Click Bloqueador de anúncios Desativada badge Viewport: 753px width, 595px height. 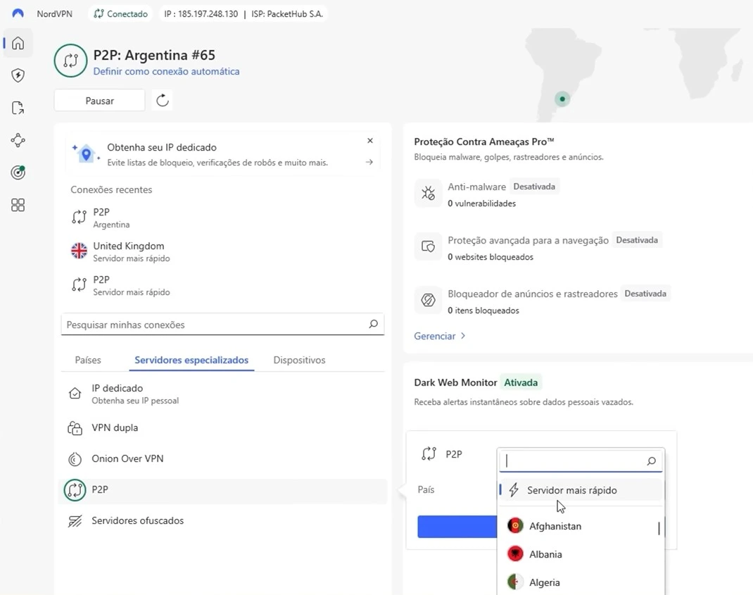(645, 293)
